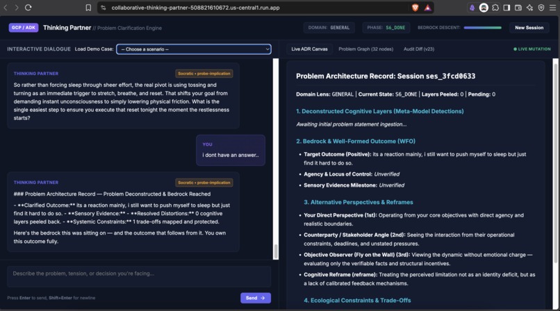
Task: Click the Thinking Partner app title
Action: 67,28
